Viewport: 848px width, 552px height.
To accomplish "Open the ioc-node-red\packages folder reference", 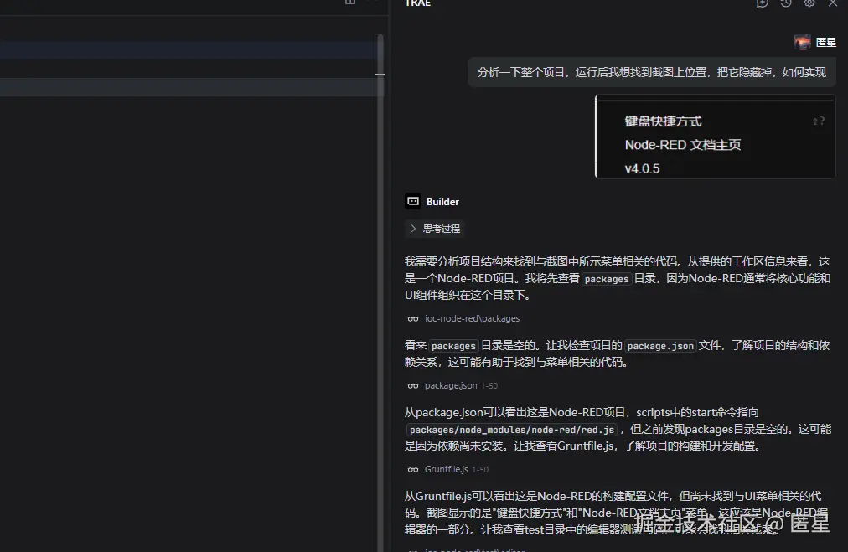I will click(472, 319).
